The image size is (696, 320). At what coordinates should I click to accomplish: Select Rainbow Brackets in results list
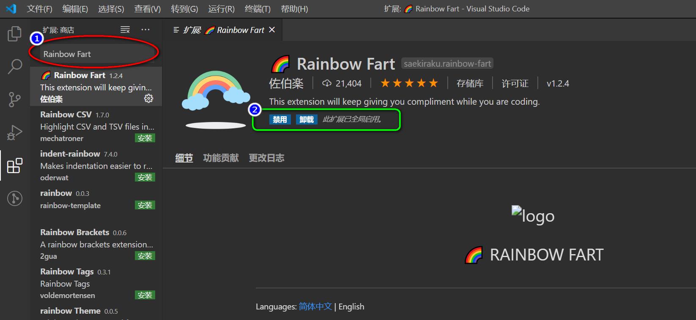(96, 243)
